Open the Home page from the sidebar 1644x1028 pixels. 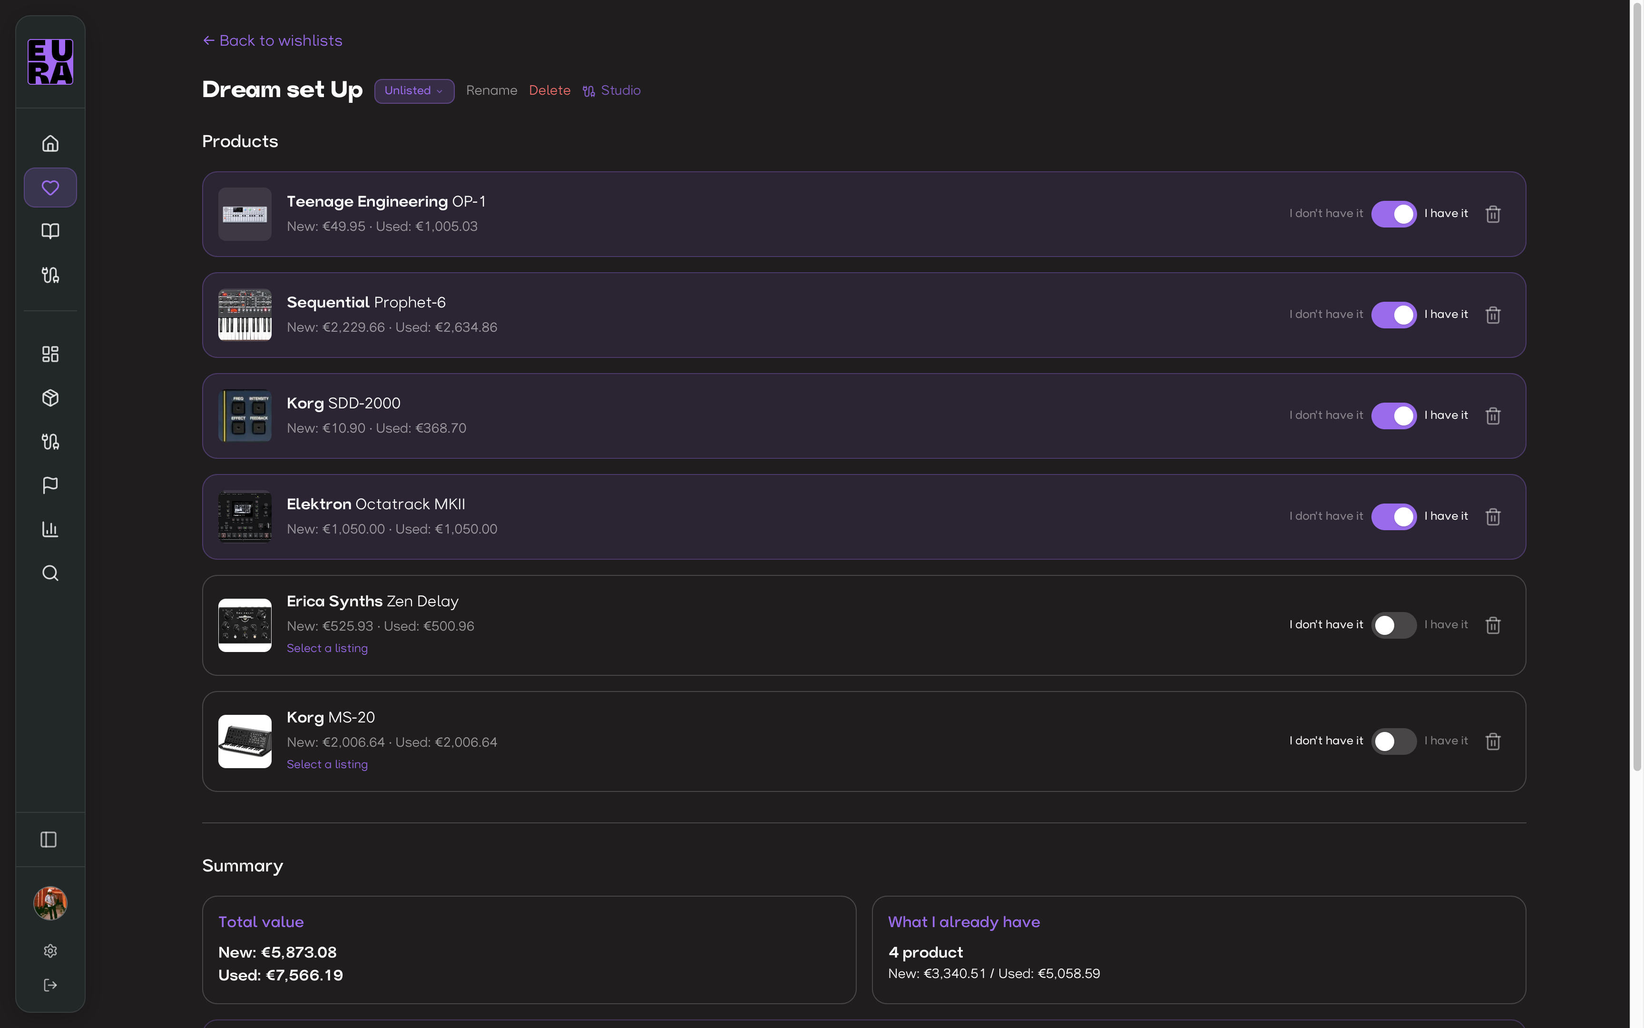click(50, 143)
